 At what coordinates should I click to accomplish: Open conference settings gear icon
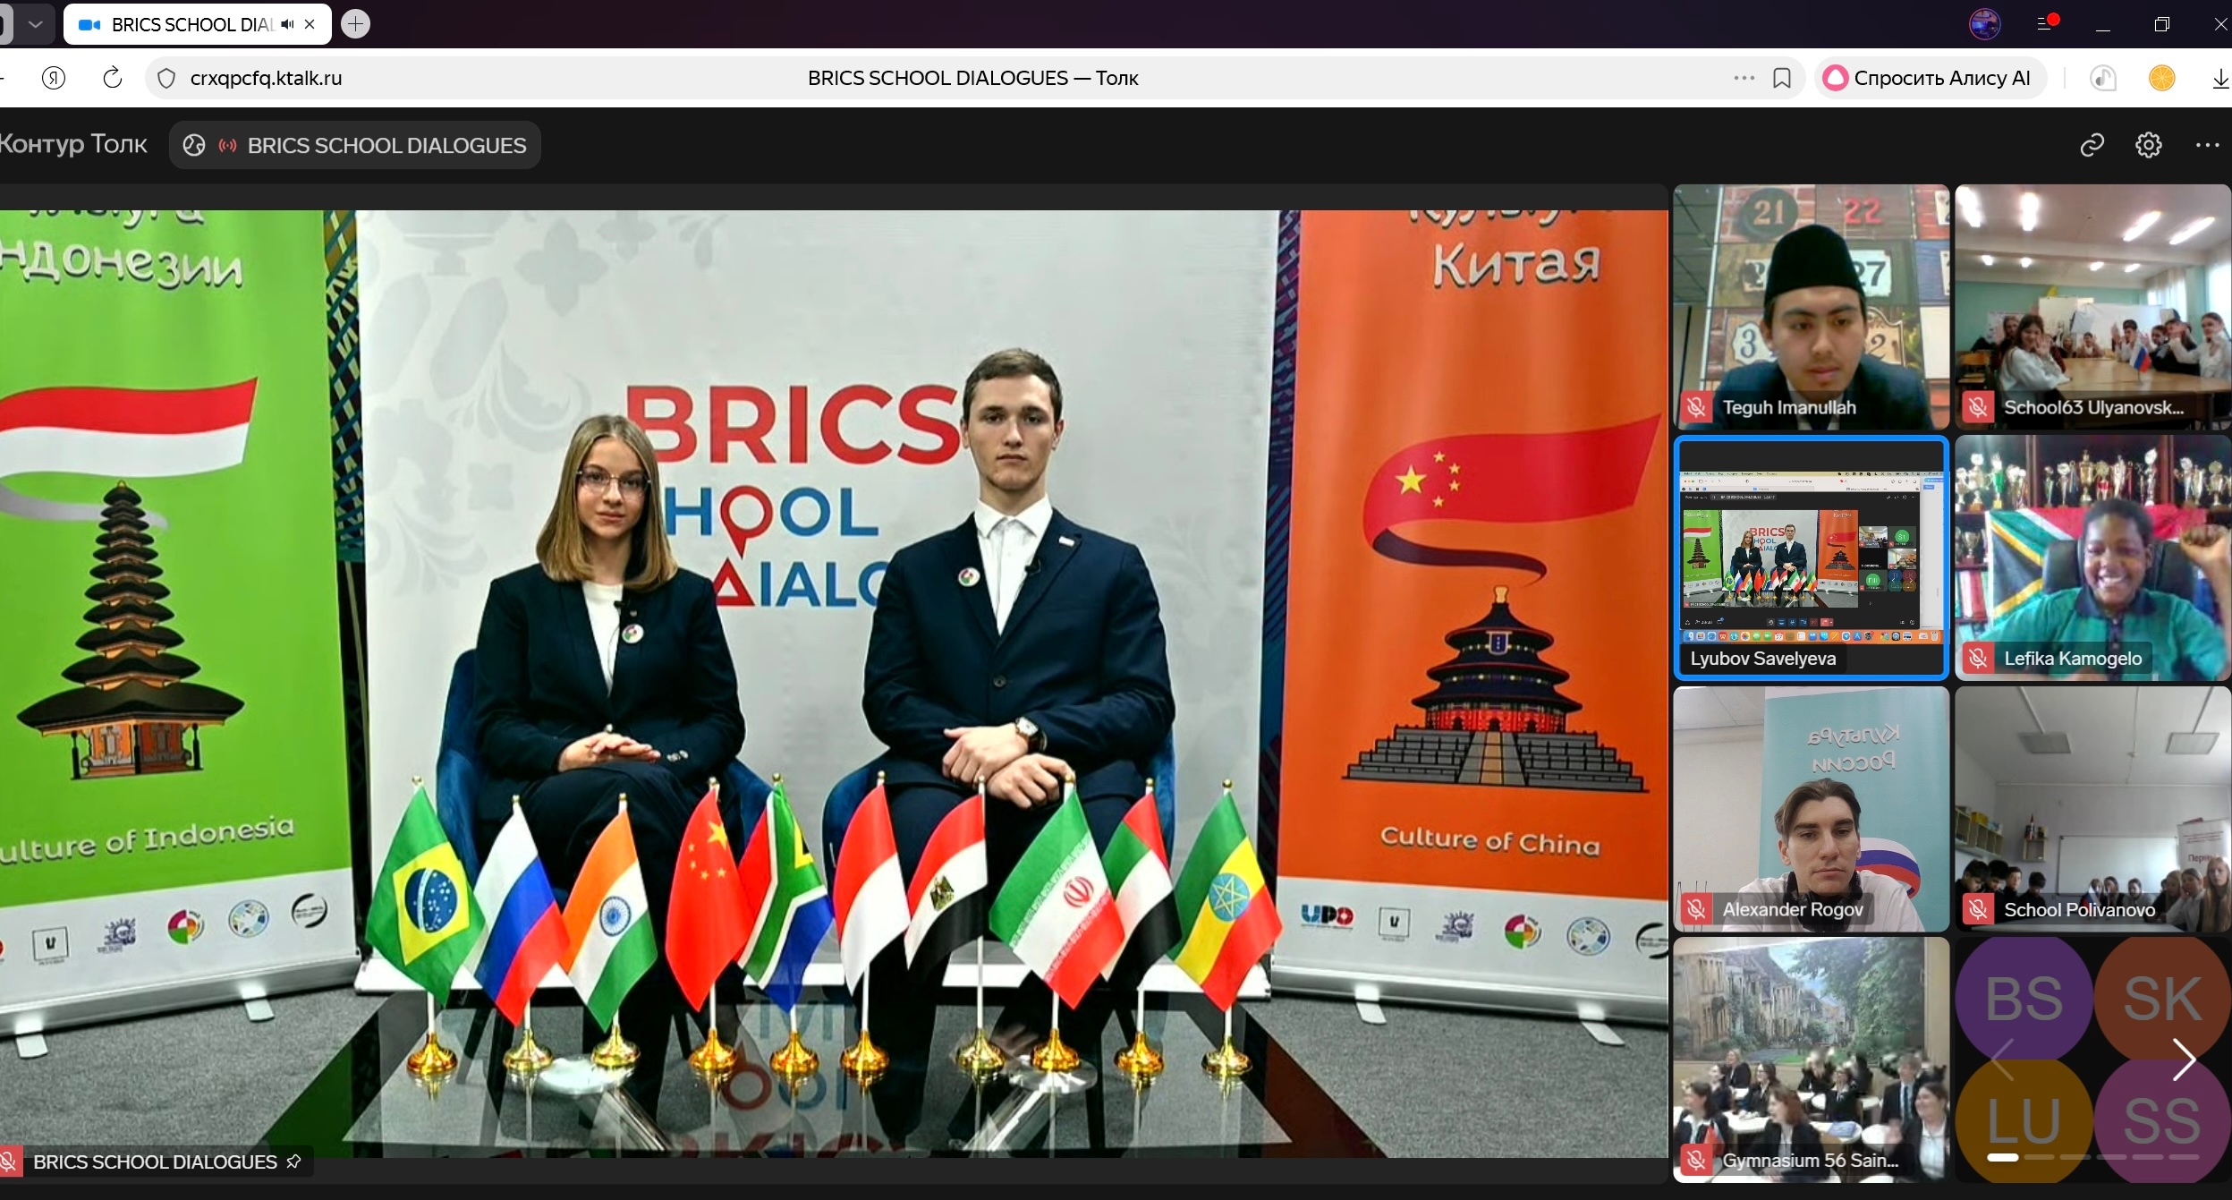[x=2149, y=145]
